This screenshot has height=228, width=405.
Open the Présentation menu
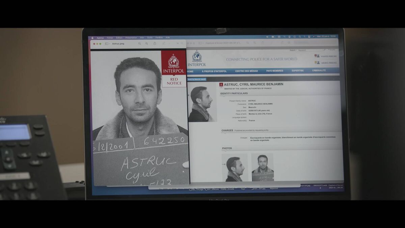point(131,38)
